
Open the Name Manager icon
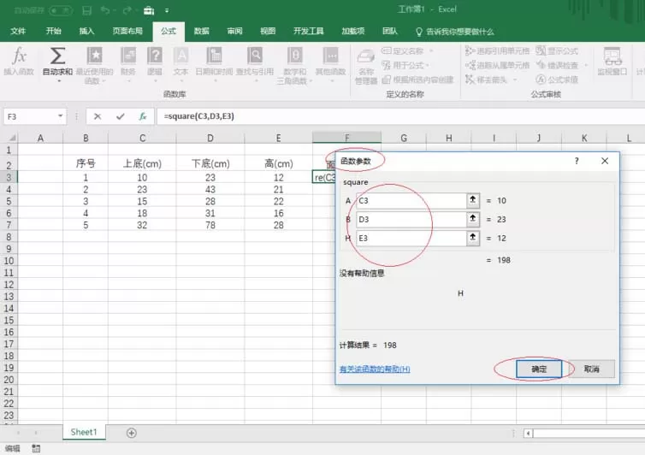coord(365,57)
